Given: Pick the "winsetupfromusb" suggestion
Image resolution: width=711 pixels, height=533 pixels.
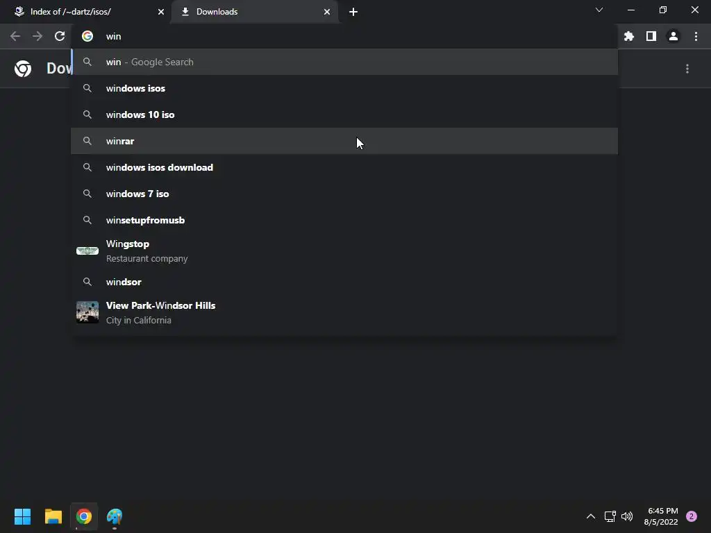Looking at the screenshot, I should (344, 220).
